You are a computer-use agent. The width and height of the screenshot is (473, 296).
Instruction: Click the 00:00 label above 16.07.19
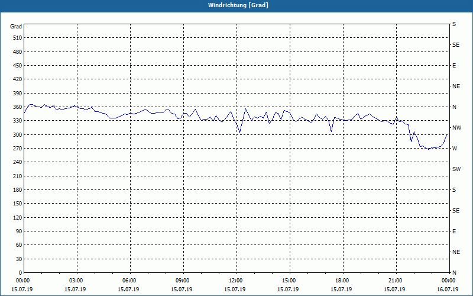(x=449, y=281)
